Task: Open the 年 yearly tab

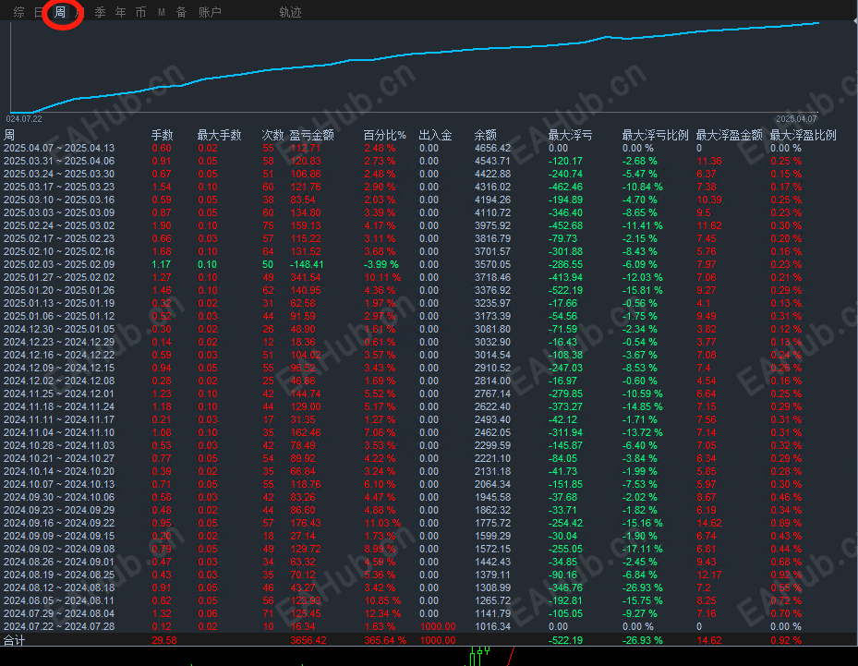Action: [x=120, y=12]
